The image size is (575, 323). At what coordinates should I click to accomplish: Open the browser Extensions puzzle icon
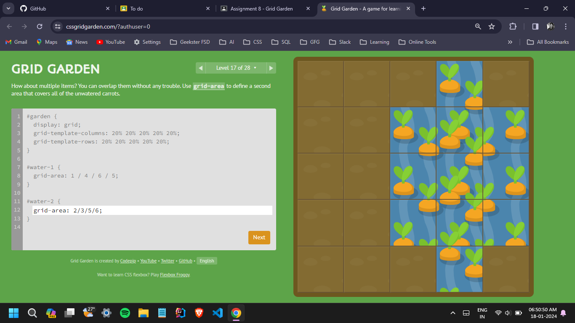pos(513,26)
